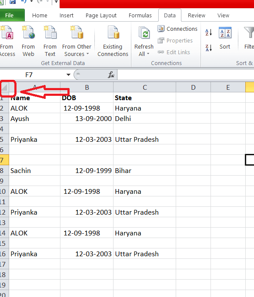Sort Z to A descending
254x297 pixels.
(x=209, y=48)
